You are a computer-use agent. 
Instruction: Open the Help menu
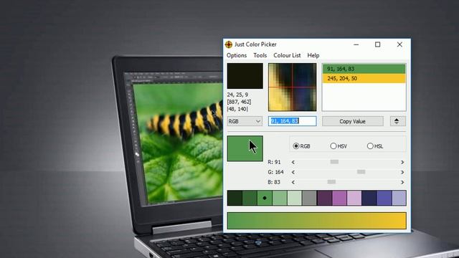point(313,55)
